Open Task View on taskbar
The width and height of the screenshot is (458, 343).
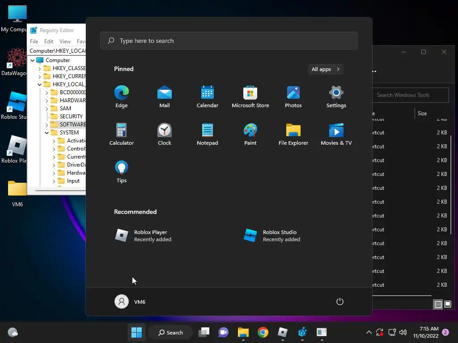tap(204, 332)
